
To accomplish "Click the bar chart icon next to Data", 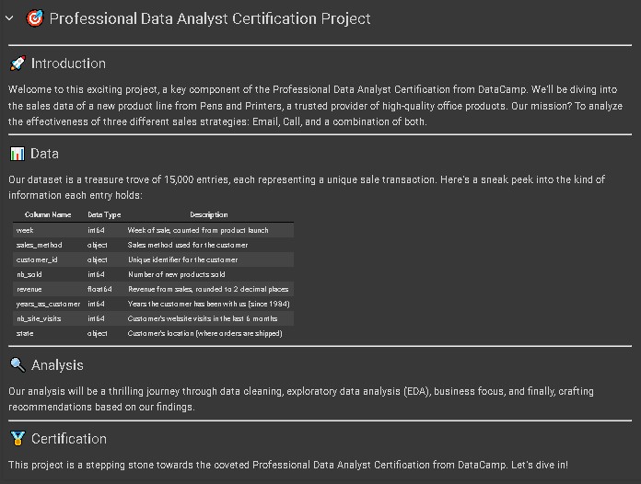I will click(x=17, y=154).
